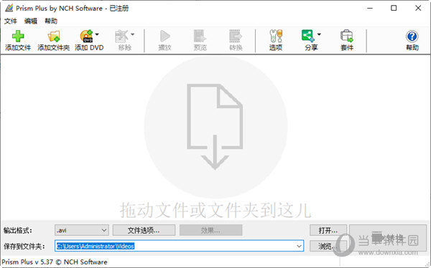Click the 添加文件夹 (Add Folder) toolbar icon
This screenshot has height=268, width=431.
(x=54, y=36)
